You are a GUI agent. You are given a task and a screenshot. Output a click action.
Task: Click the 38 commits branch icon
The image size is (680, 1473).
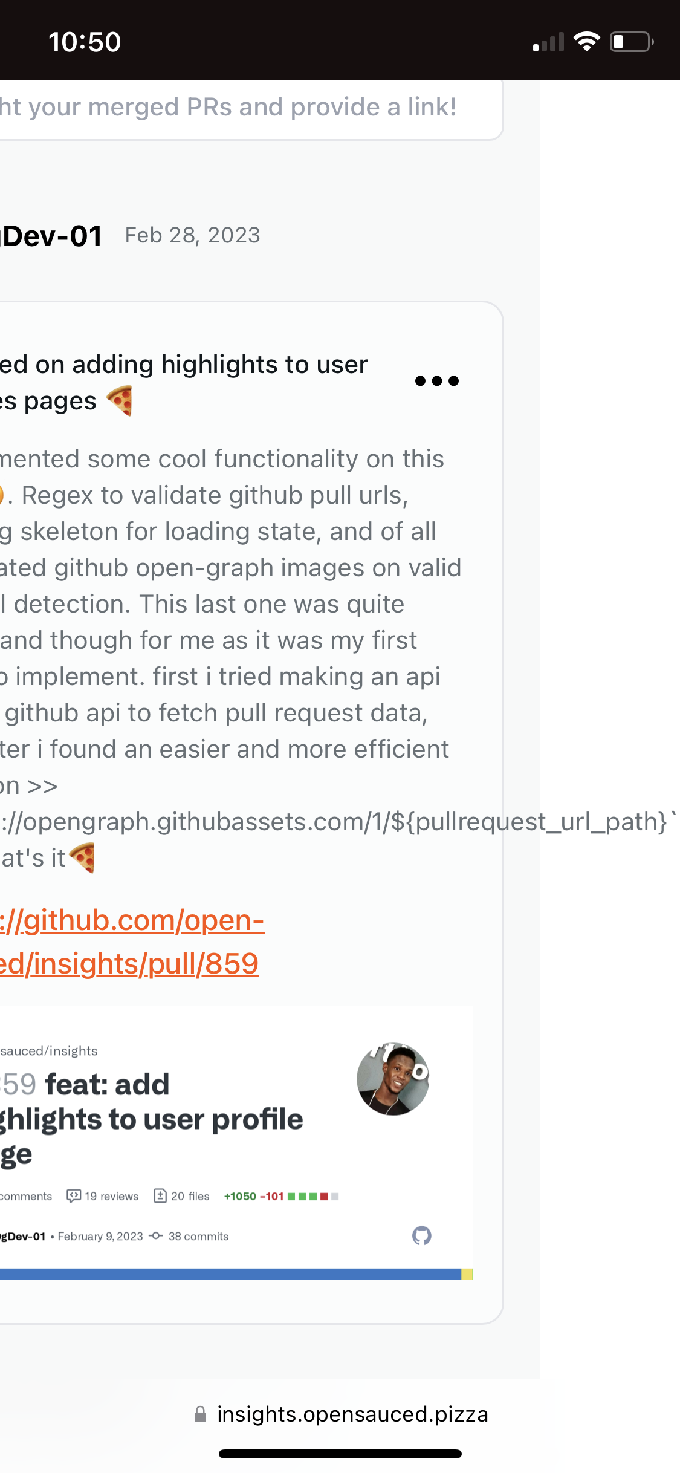pyautogui.click(x=156, y=1236)
